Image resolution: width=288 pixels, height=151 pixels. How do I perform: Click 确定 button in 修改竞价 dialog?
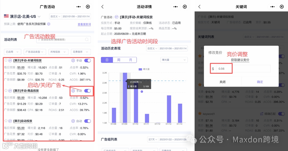tap(260, 82)
